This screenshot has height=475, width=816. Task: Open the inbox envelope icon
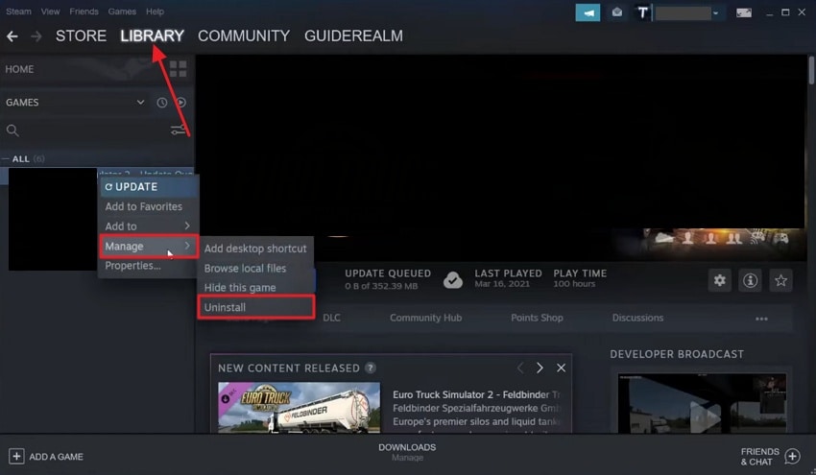tap(616, 12)
